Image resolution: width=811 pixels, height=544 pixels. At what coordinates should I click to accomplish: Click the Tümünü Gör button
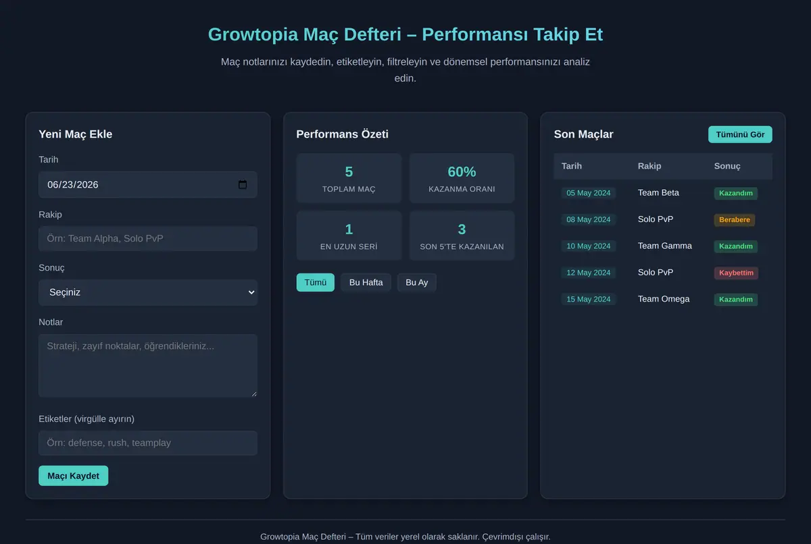pos(740,134)
